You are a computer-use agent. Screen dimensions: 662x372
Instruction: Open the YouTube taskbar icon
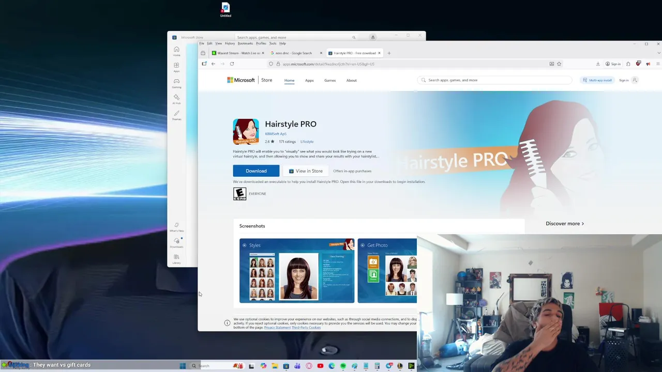[320, 366]
